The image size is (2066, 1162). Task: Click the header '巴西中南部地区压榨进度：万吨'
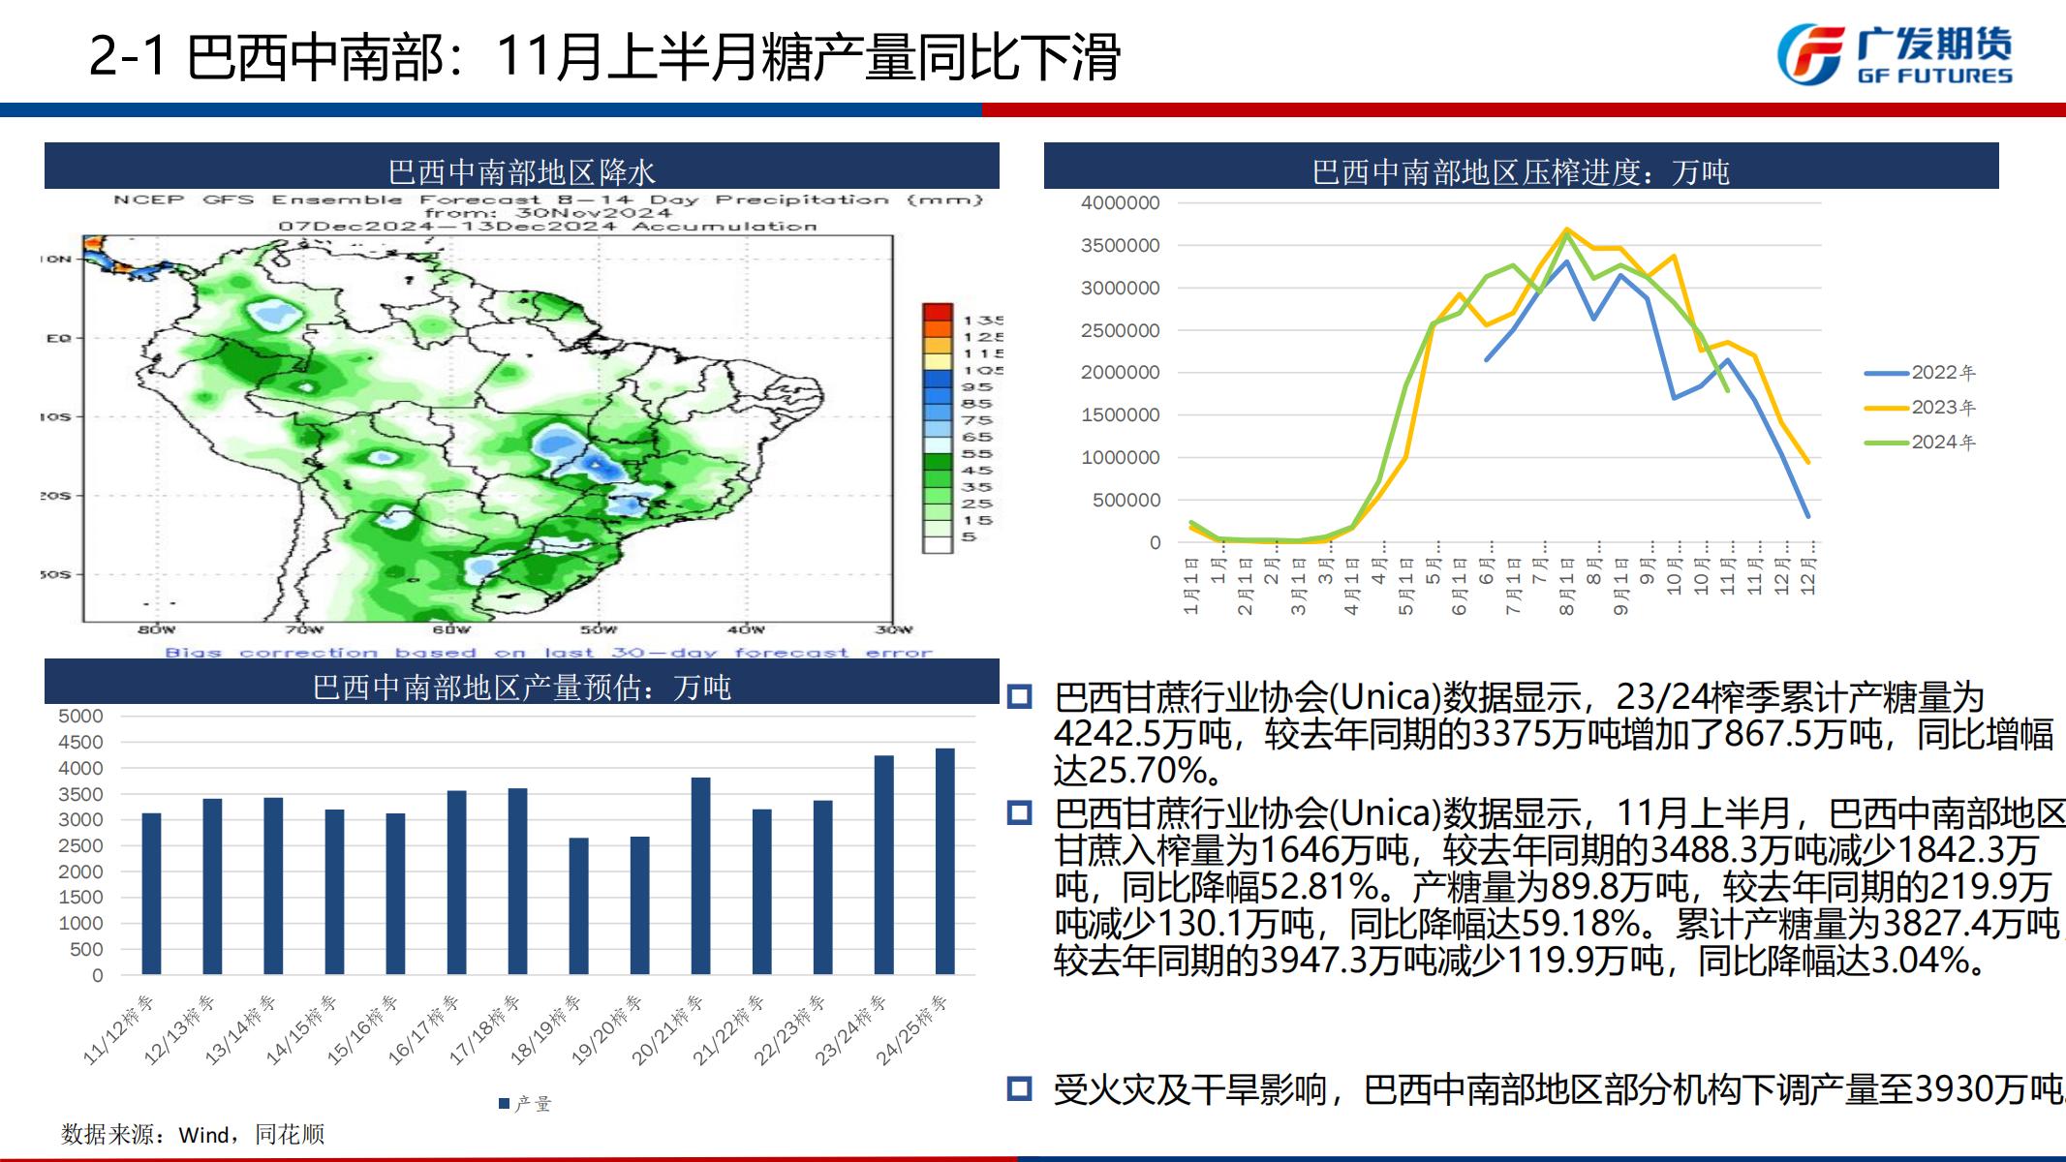coord(1521,172)
